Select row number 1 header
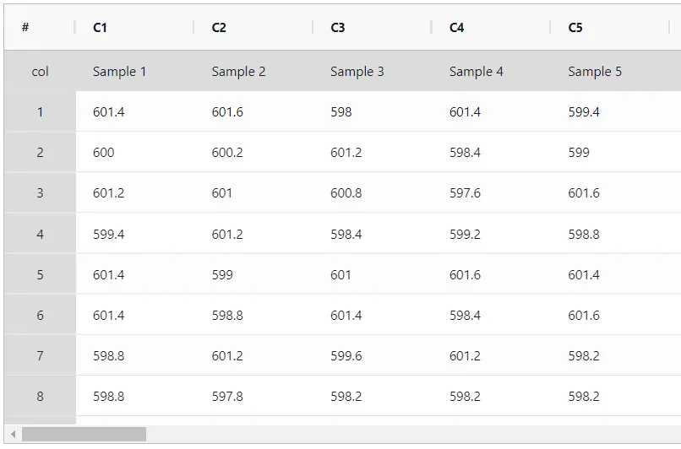Image resolution: width=681 pixels, height=449 pixels. coord(40,111)
